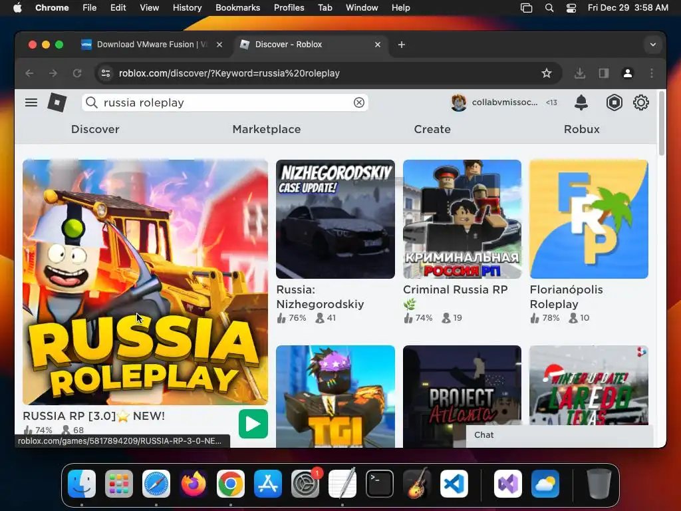
Task: Open the Profiles menu
Action: pyautogui.click(x=289, y=8)
